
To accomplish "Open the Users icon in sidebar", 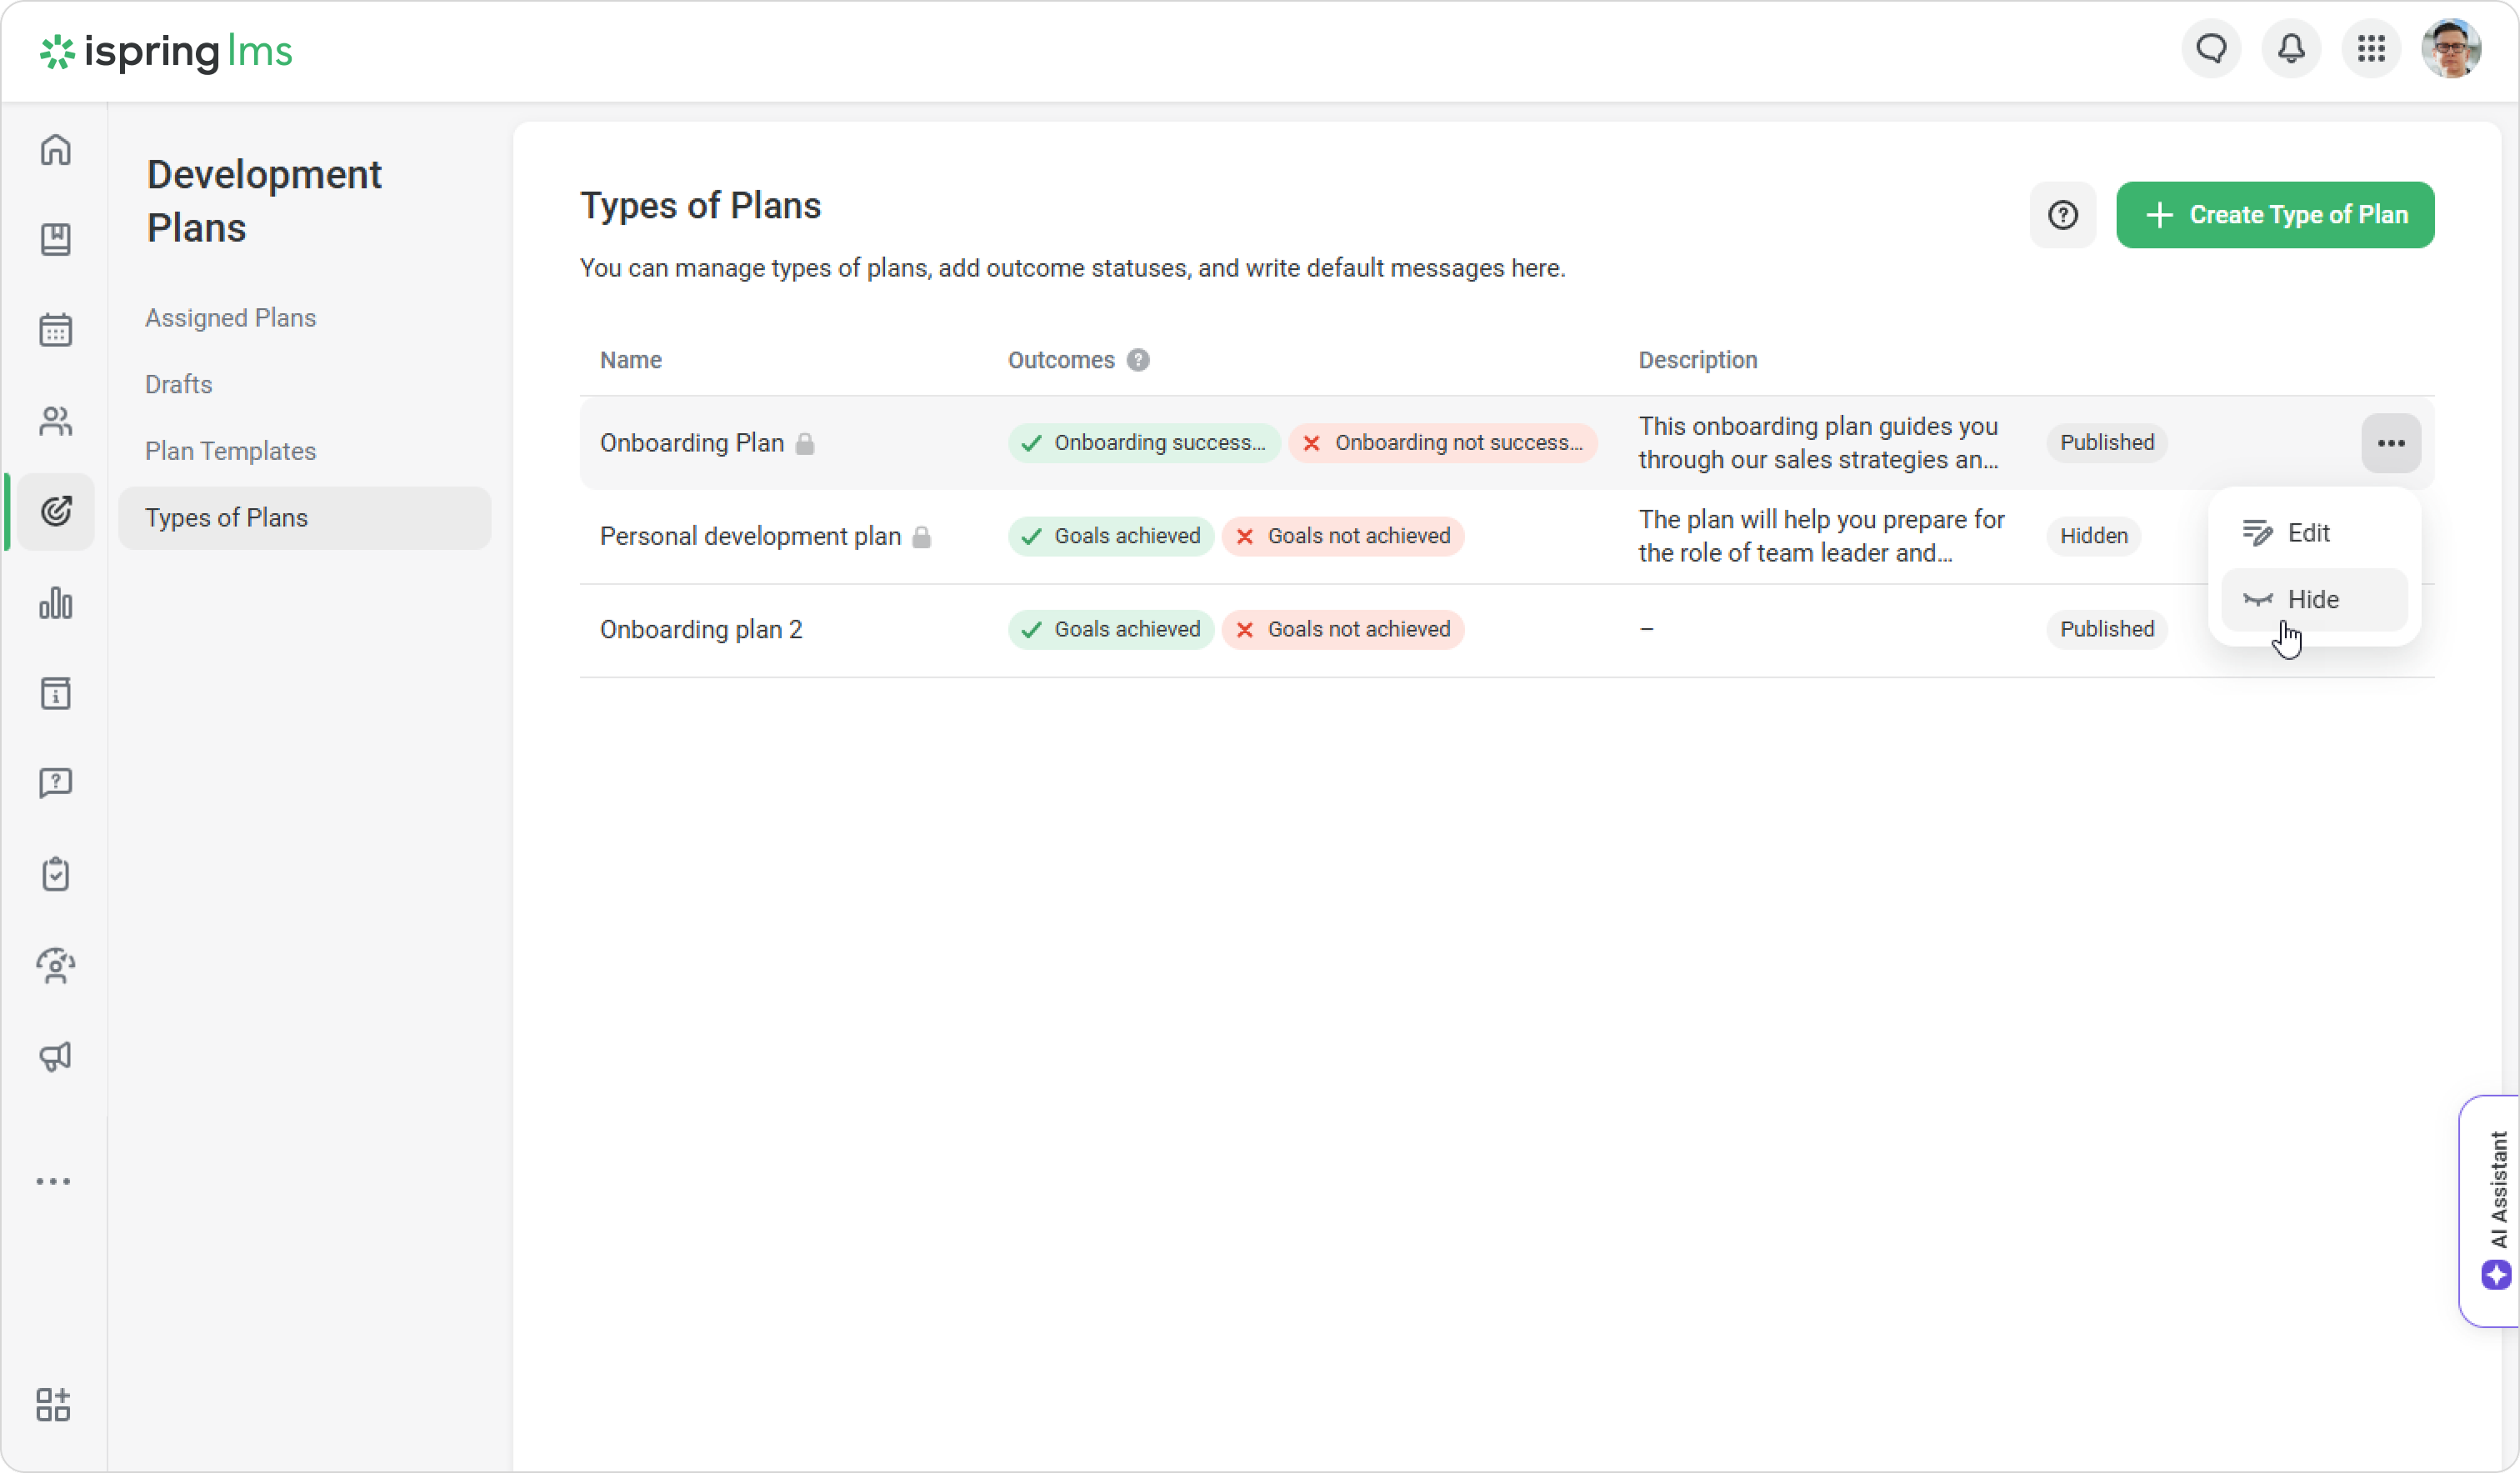I will (x=56, y=421).
